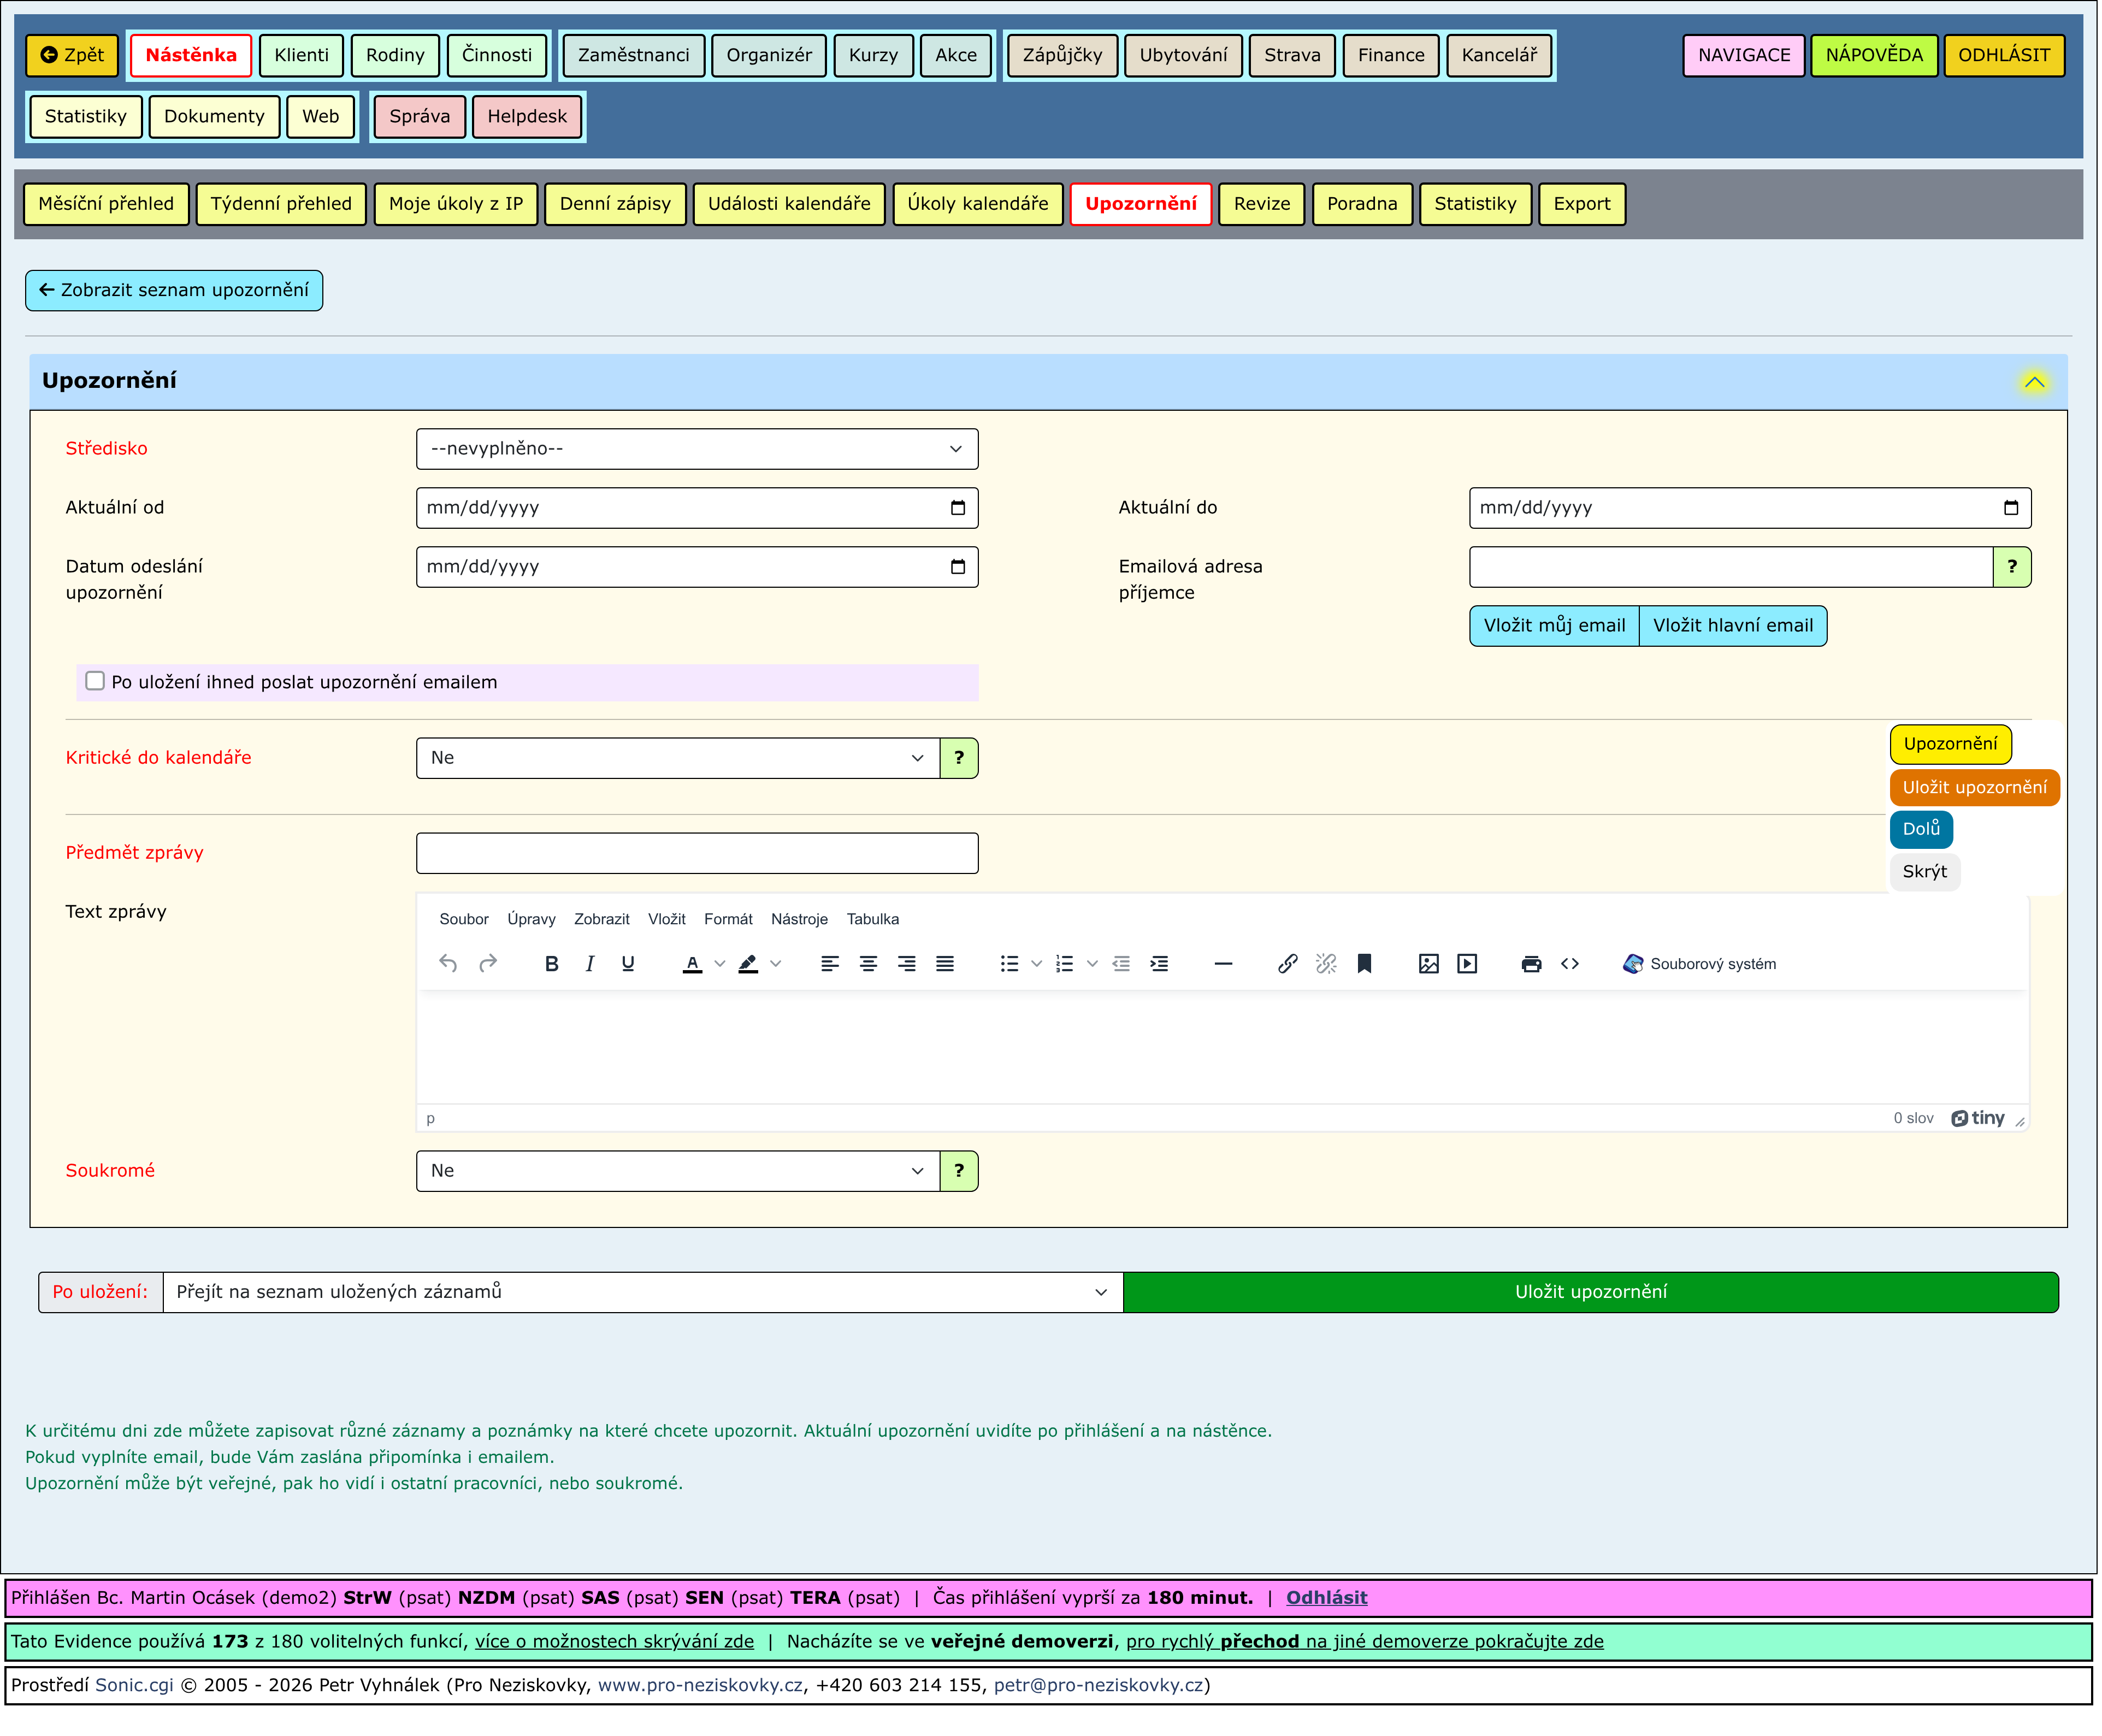Click the bookmark anchor icon
This screenshot has width=2102, height=1736.
pyautogui.click(x=1364, y=964)
